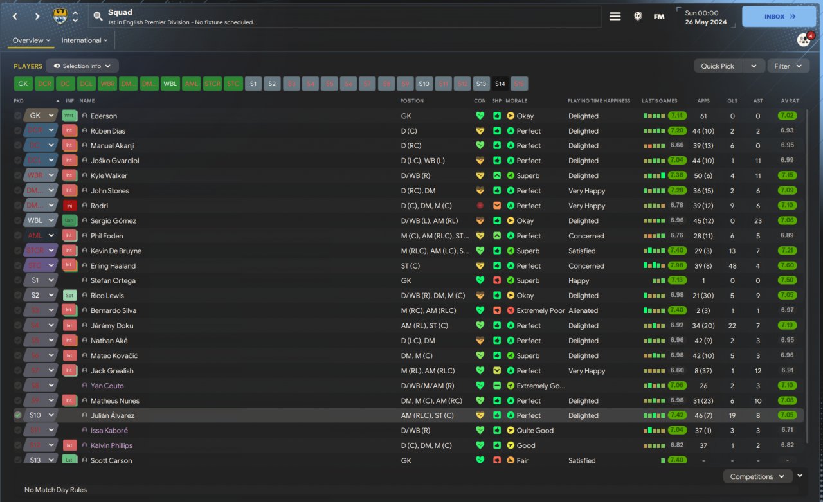Open the notifications icon with badge 4
The image size is (823, 502).
pos(804,40)
